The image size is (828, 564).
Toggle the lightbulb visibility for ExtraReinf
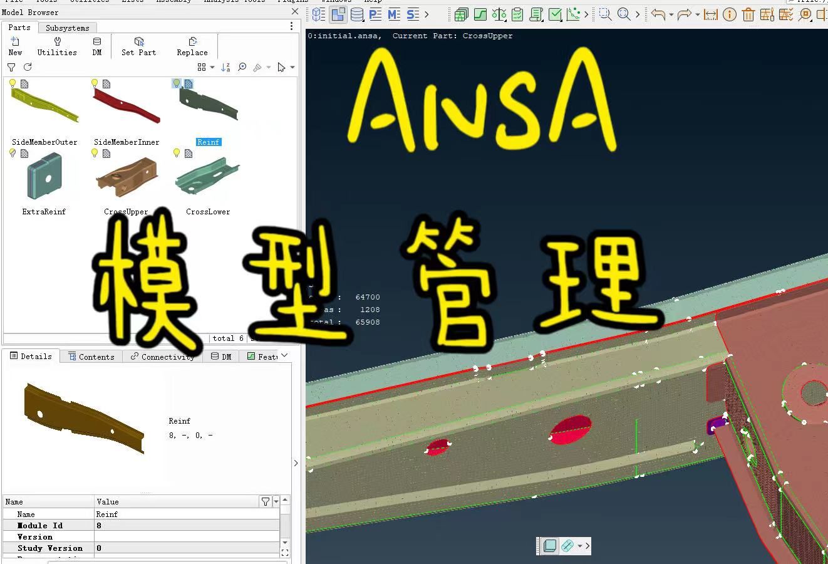tap(12, 153)
